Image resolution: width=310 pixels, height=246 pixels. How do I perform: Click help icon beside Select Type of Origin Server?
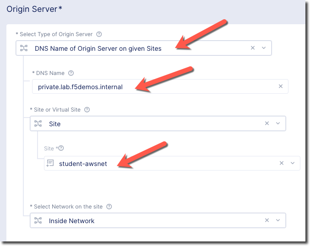click(x=99, y=34)
